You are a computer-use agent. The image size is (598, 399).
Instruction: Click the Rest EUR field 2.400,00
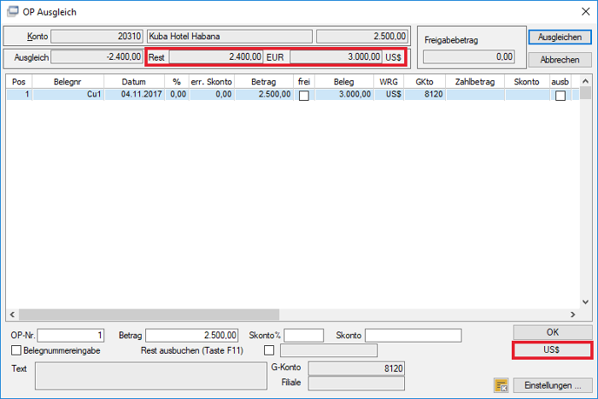click(x=216, y=57)
